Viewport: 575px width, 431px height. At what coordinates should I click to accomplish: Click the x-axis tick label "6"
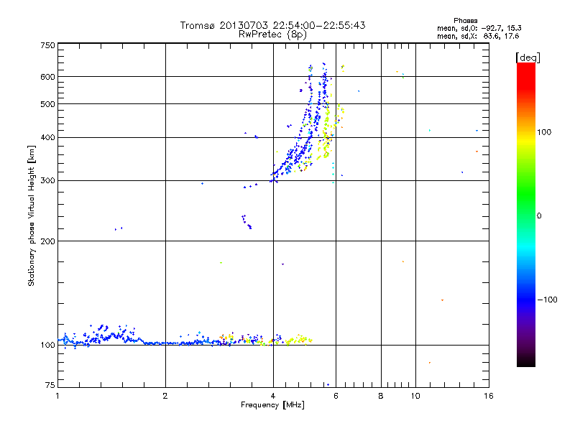pyautogui.click(x=336, y=396)
